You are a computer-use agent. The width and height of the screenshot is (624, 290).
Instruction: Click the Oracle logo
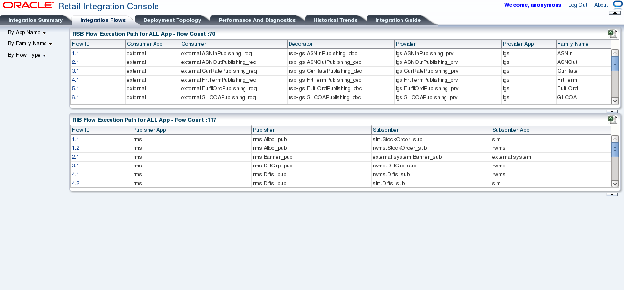pos(28,5)
